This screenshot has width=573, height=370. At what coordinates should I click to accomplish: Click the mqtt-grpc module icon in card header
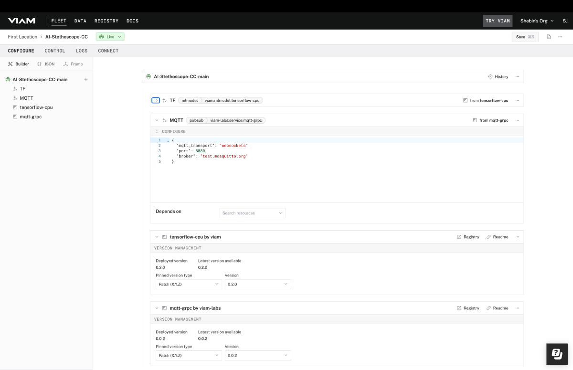tap(165, 308)
